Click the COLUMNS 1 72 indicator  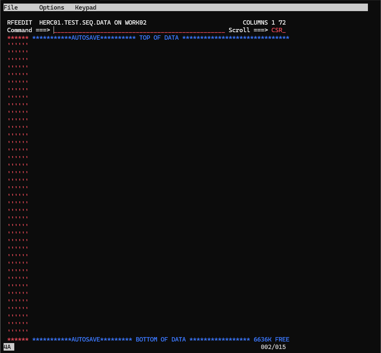[x=264, y=23]
